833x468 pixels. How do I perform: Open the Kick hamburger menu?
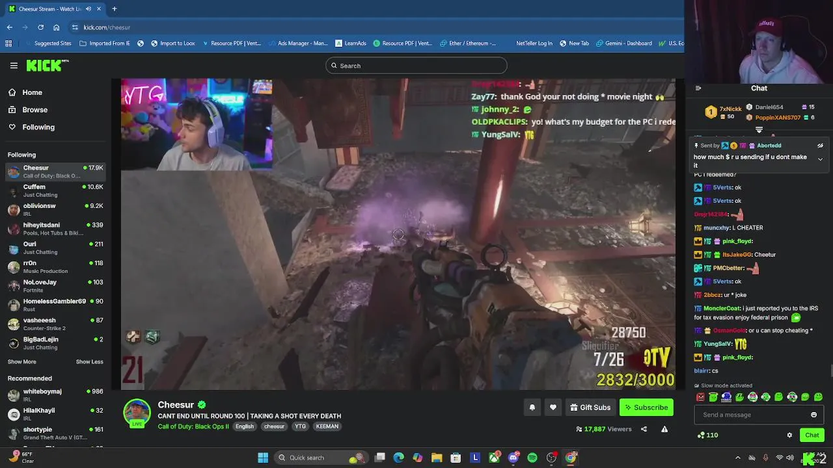coord(14,65)
